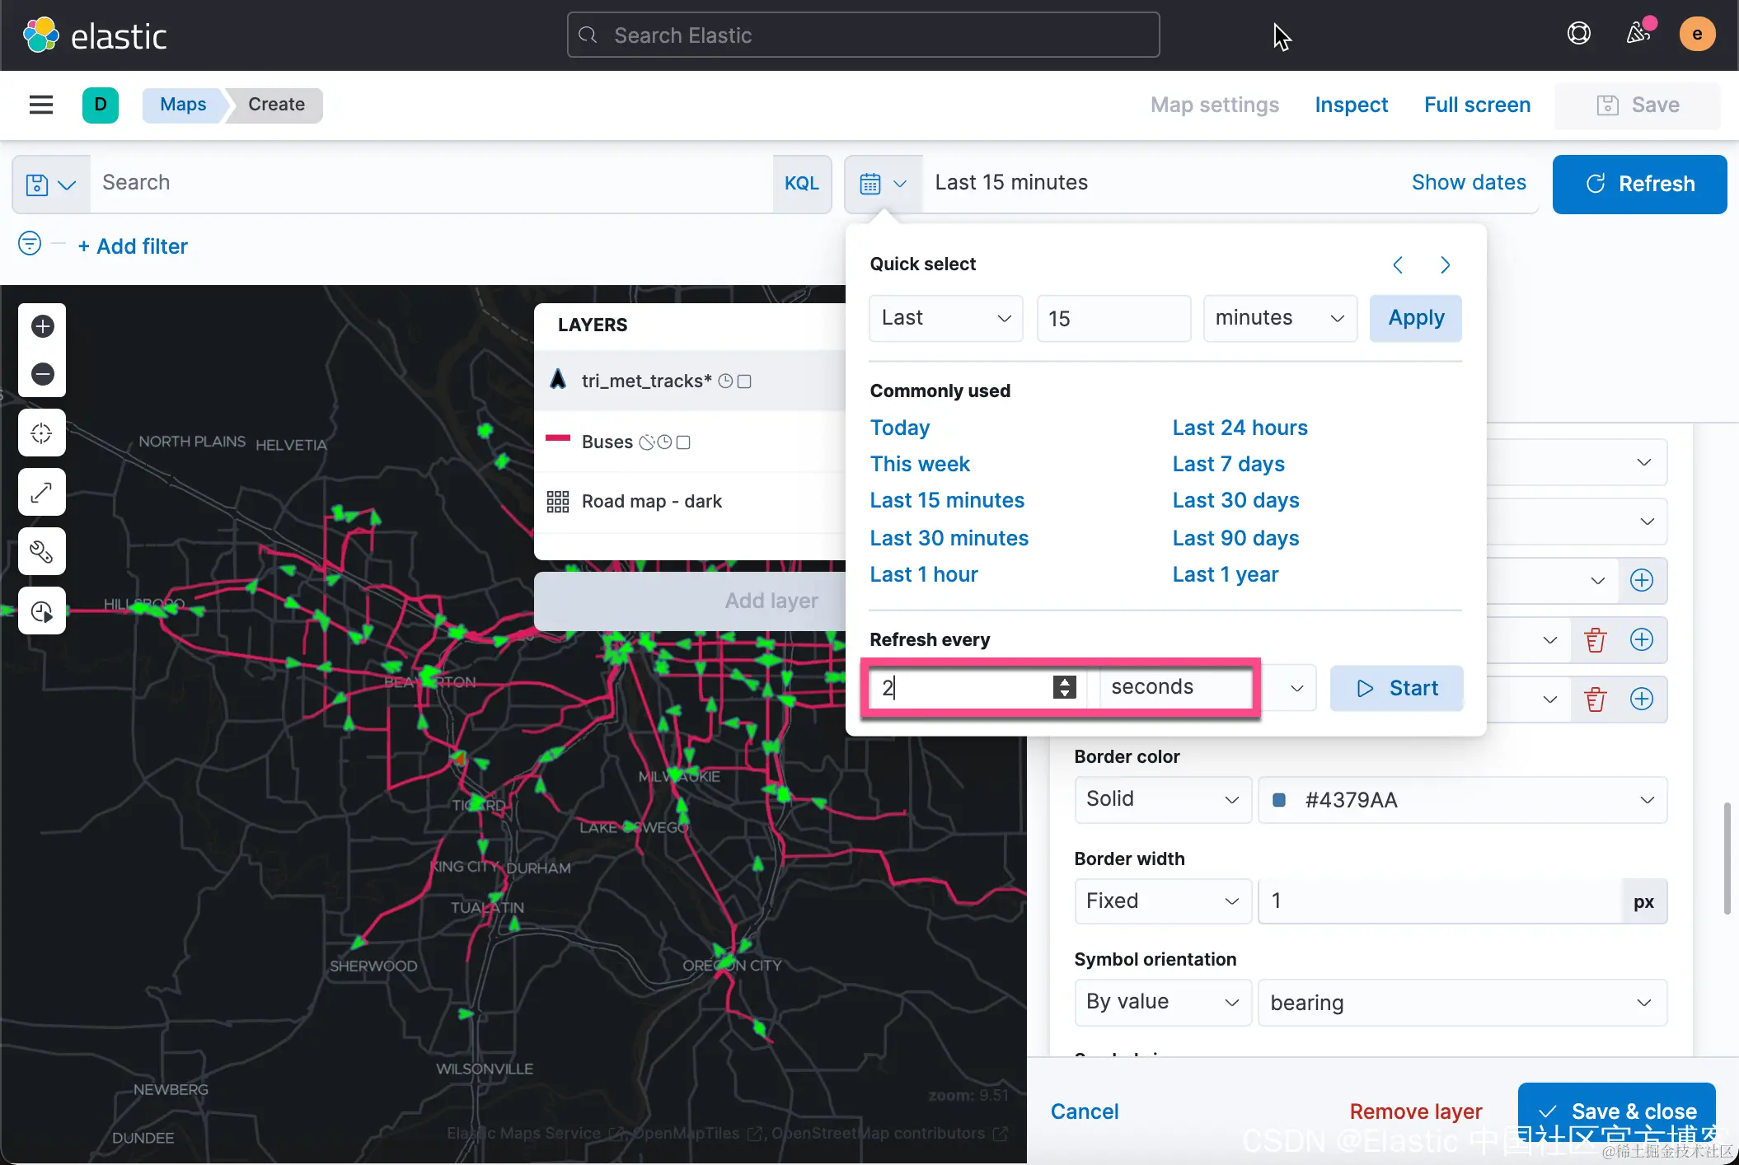1739x1165 pixels.
Task: Toggle the Buses layer checkbox
Action: click(x=683, y=442)
